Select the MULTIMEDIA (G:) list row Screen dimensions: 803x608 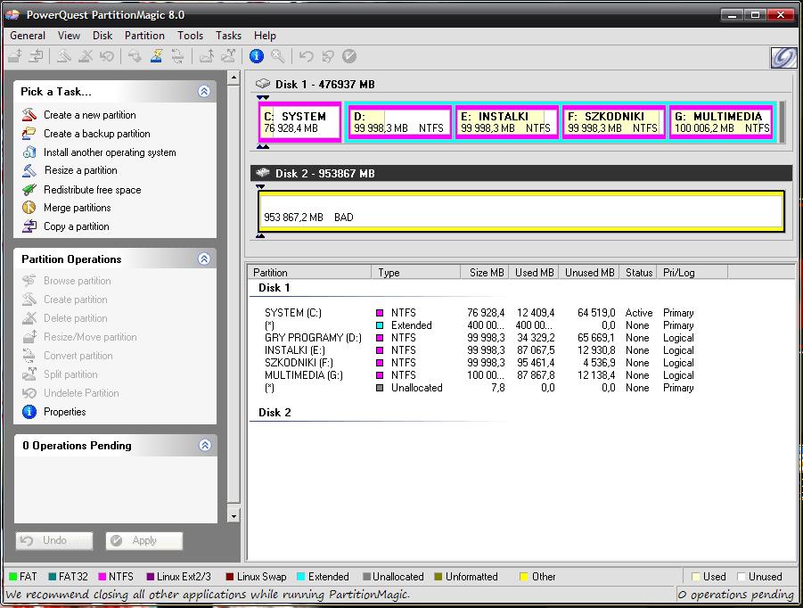coord(479,375)
